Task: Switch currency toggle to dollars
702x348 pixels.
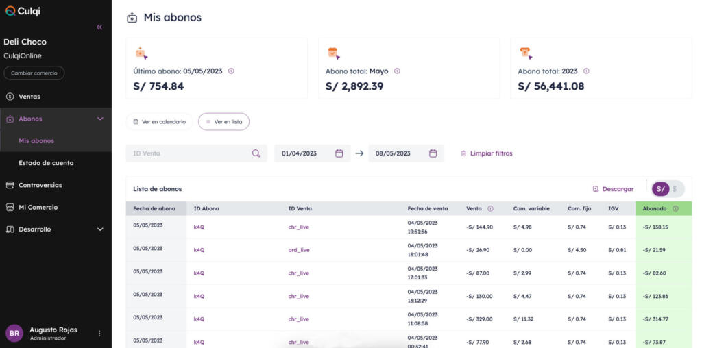Action: (x=675, y=189)
